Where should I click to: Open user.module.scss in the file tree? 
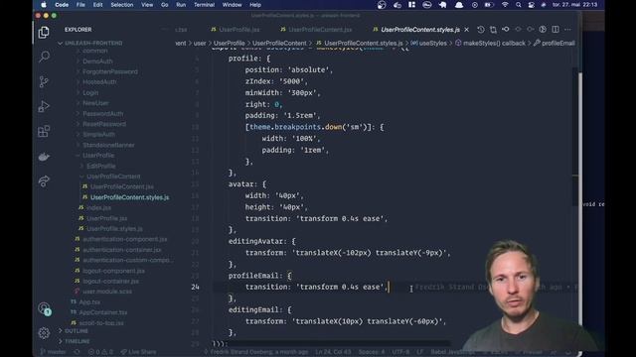[x=107, y=292]
